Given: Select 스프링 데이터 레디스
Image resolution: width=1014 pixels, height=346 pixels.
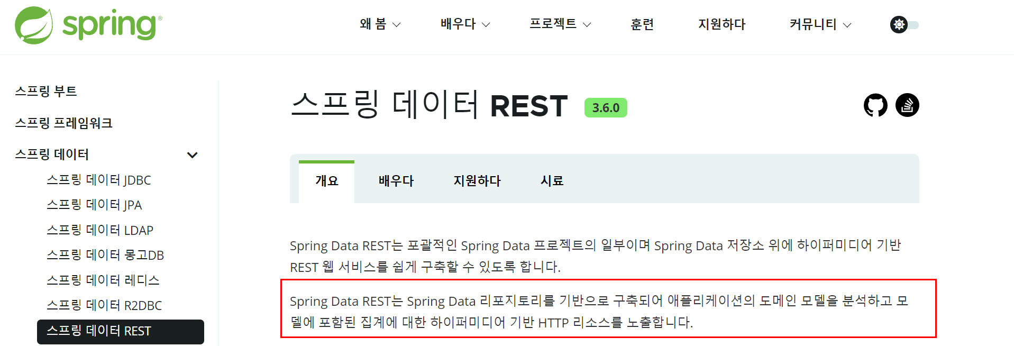Looking at the screenshot, I should pos(103,280).
